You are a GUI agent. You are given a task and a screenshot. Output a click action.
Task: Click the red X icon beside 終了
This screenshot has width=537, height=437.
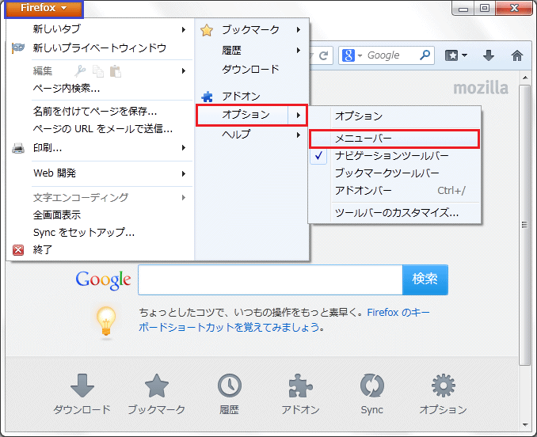click(x=18, y=250)
